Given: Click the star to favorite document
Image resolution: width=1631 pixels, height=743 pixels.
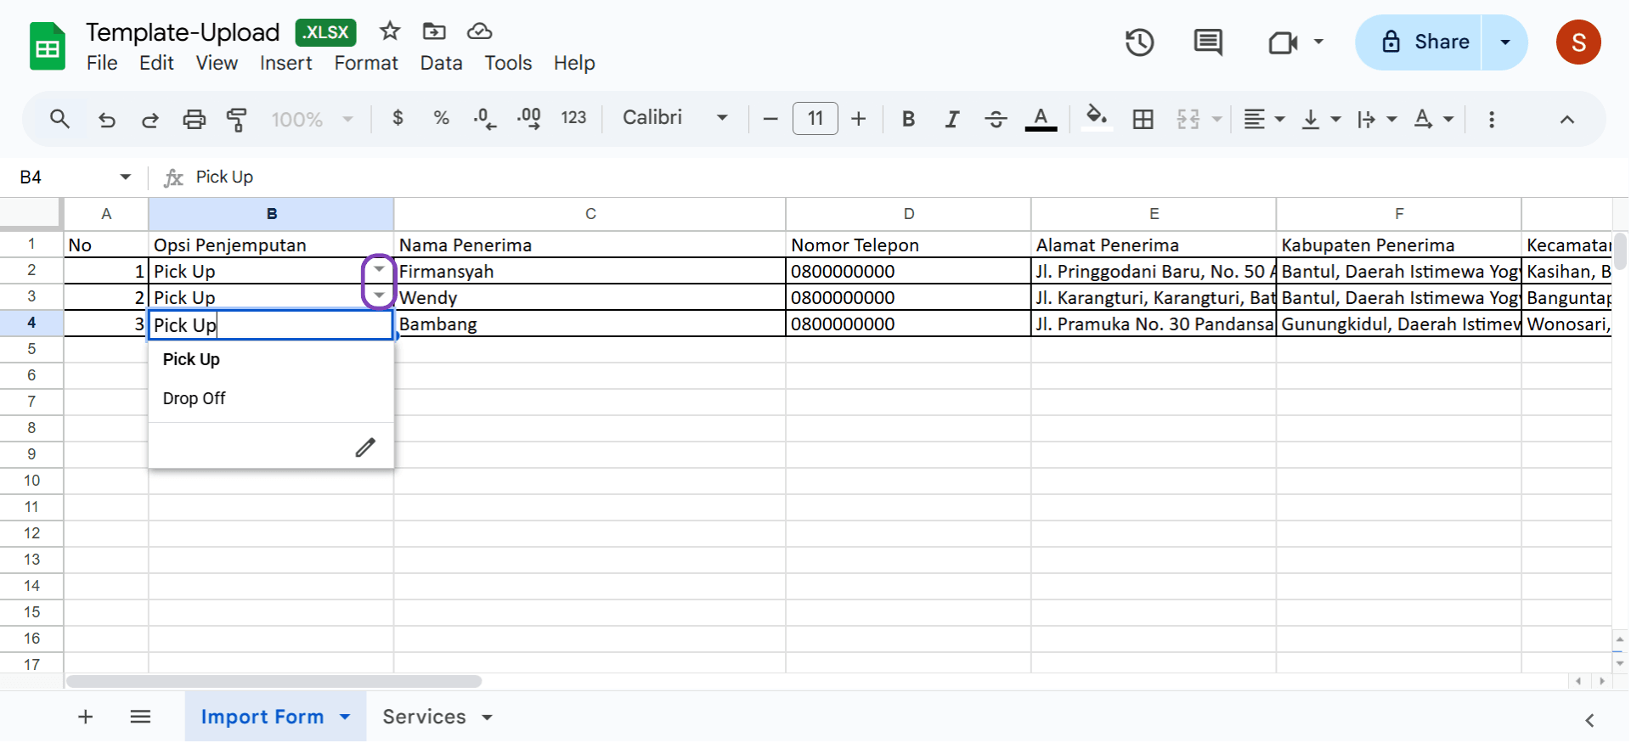Looking at the screenshot, I should tap(390, 31).
